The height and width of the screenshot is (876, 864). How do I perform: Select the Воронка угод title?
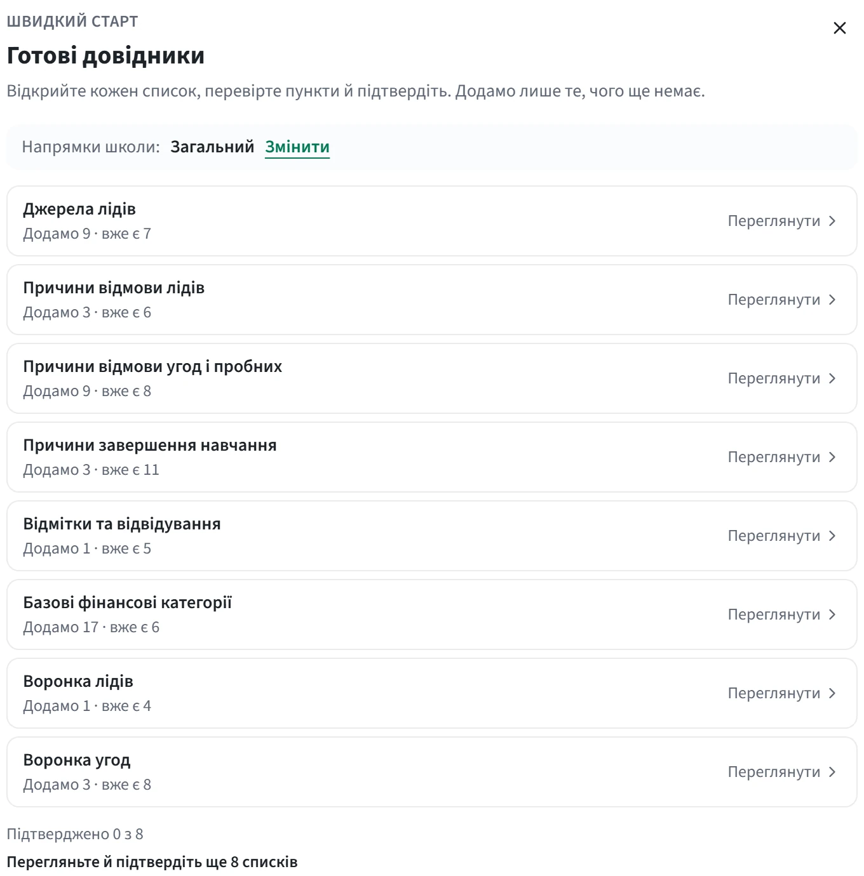click(x=77, y=760)
